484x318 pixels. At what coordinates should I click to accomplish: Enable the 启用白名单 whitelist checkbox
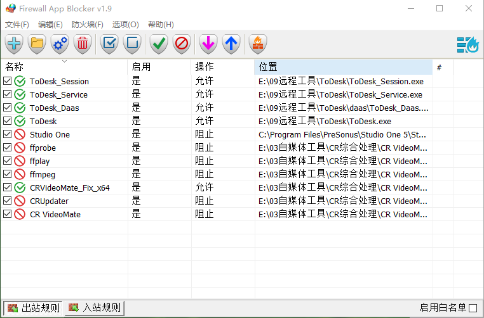click(473, 308)
